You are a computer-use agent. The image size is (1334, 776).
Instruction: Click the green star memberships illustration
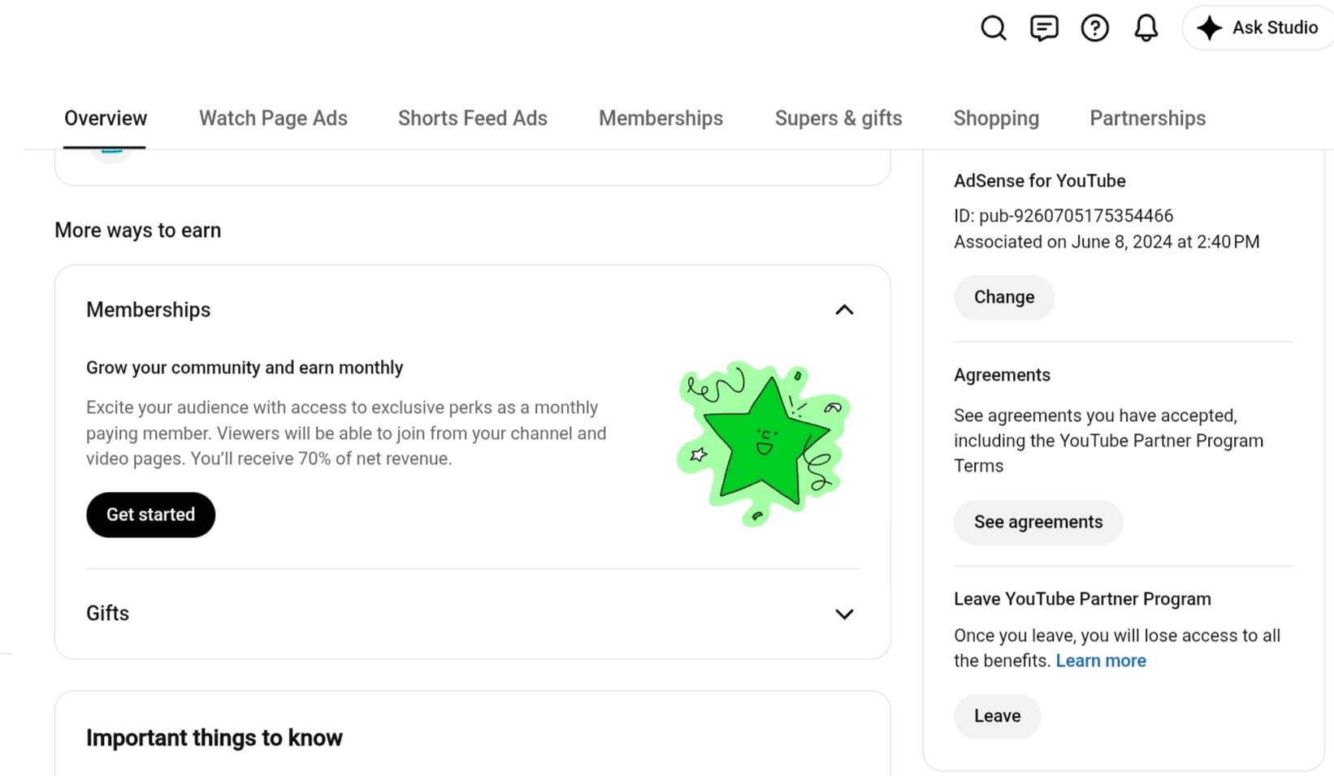click(x=763, y=443)
